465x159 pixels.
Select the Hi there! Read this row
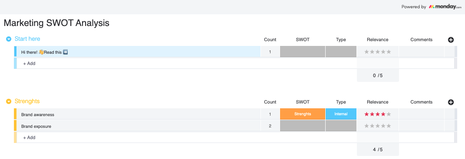pyautogui.click(x=139, y=52)
